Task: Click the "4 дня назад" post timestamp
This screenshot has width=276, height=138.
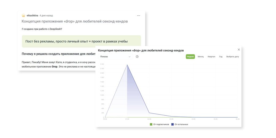Action: [46, 15]
